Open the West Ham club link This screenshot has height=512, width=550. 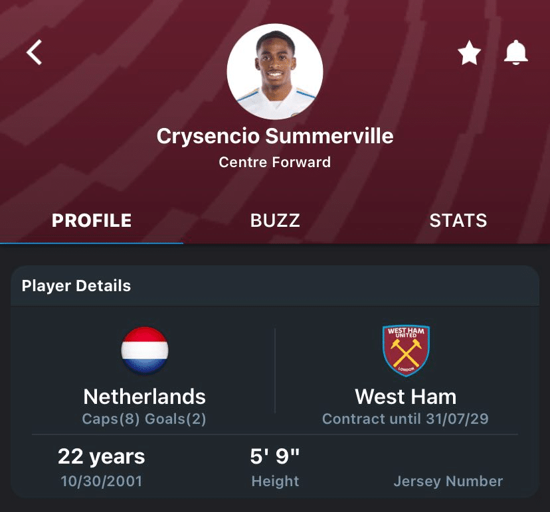[x=406, y=397]
